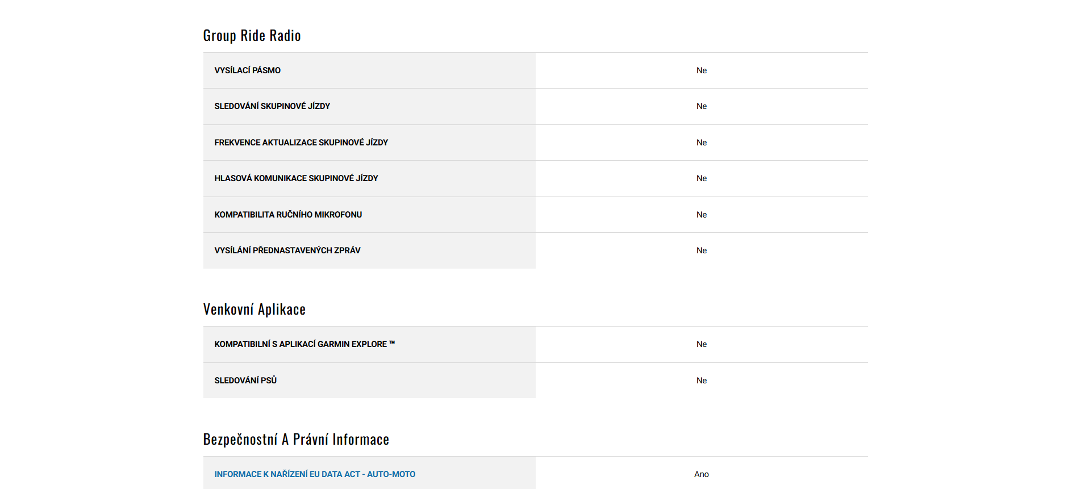Click the Ne value for VYSÍLACÍ PÁSMO

(x=702, y=70)
